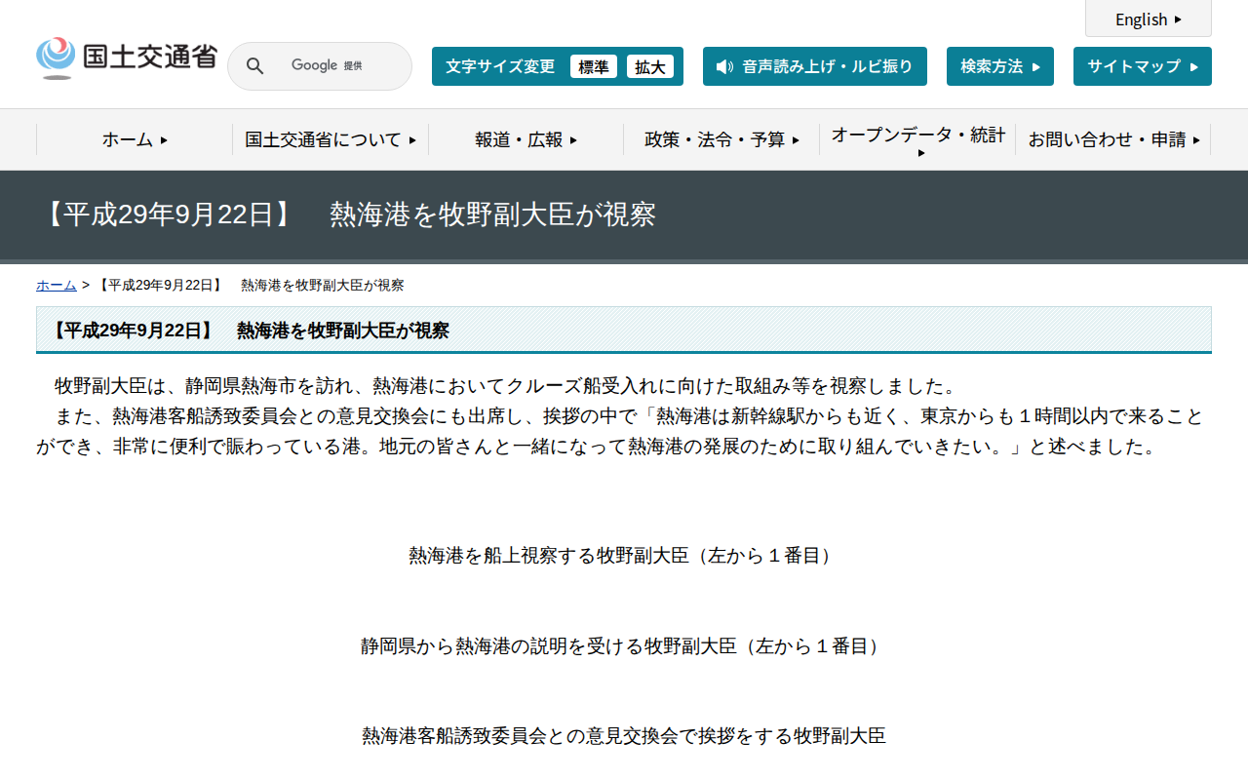Screen dimensions: 1248x780
Task: Select 拡大 text size option
Action: [x=650, y=66]
